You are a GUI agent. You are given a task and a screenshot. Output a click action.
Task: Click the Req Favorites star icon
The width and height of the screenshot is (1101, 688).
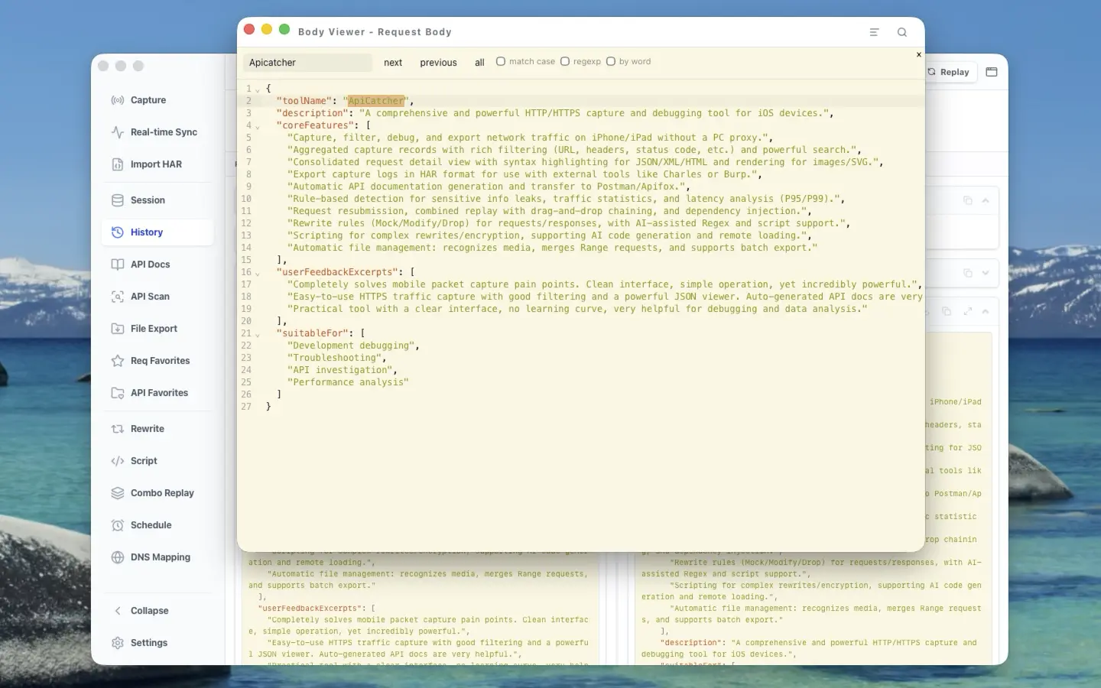pos(118,361)
